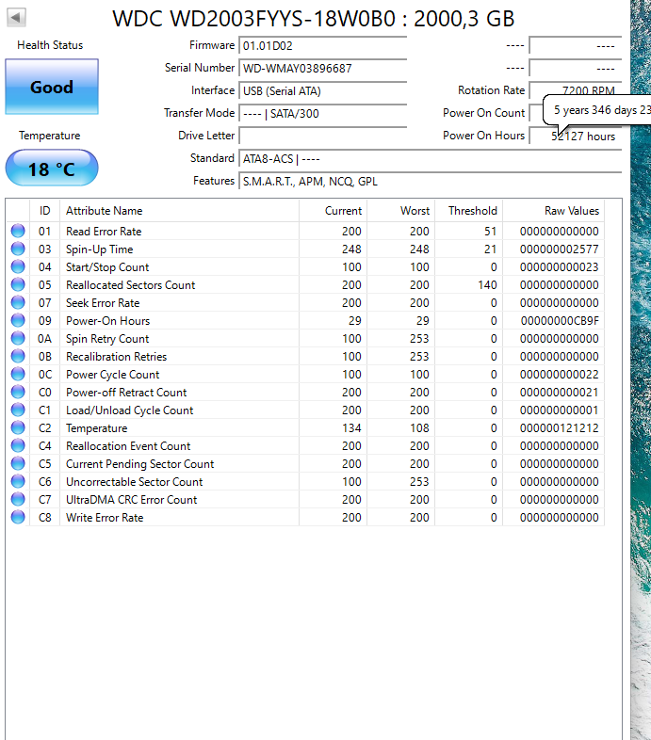Click the Rotation Rate field 7200 RPM
The image size is (651, 740).
575,91
